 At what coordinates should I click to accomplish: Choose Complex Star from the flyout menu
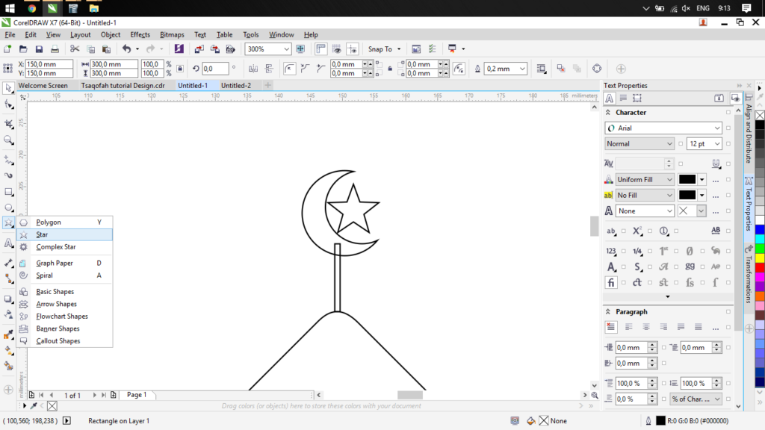point(56,247)
